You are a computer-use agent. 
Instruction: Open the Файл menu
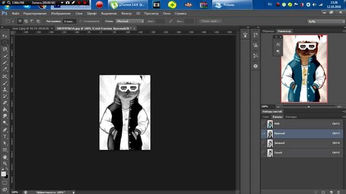[16, 13]
